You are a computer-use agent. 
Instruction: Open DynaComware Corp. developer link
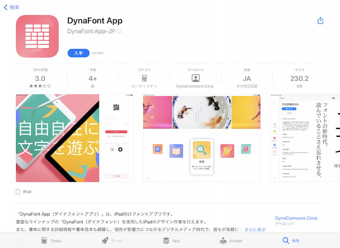tap(296, 218)
